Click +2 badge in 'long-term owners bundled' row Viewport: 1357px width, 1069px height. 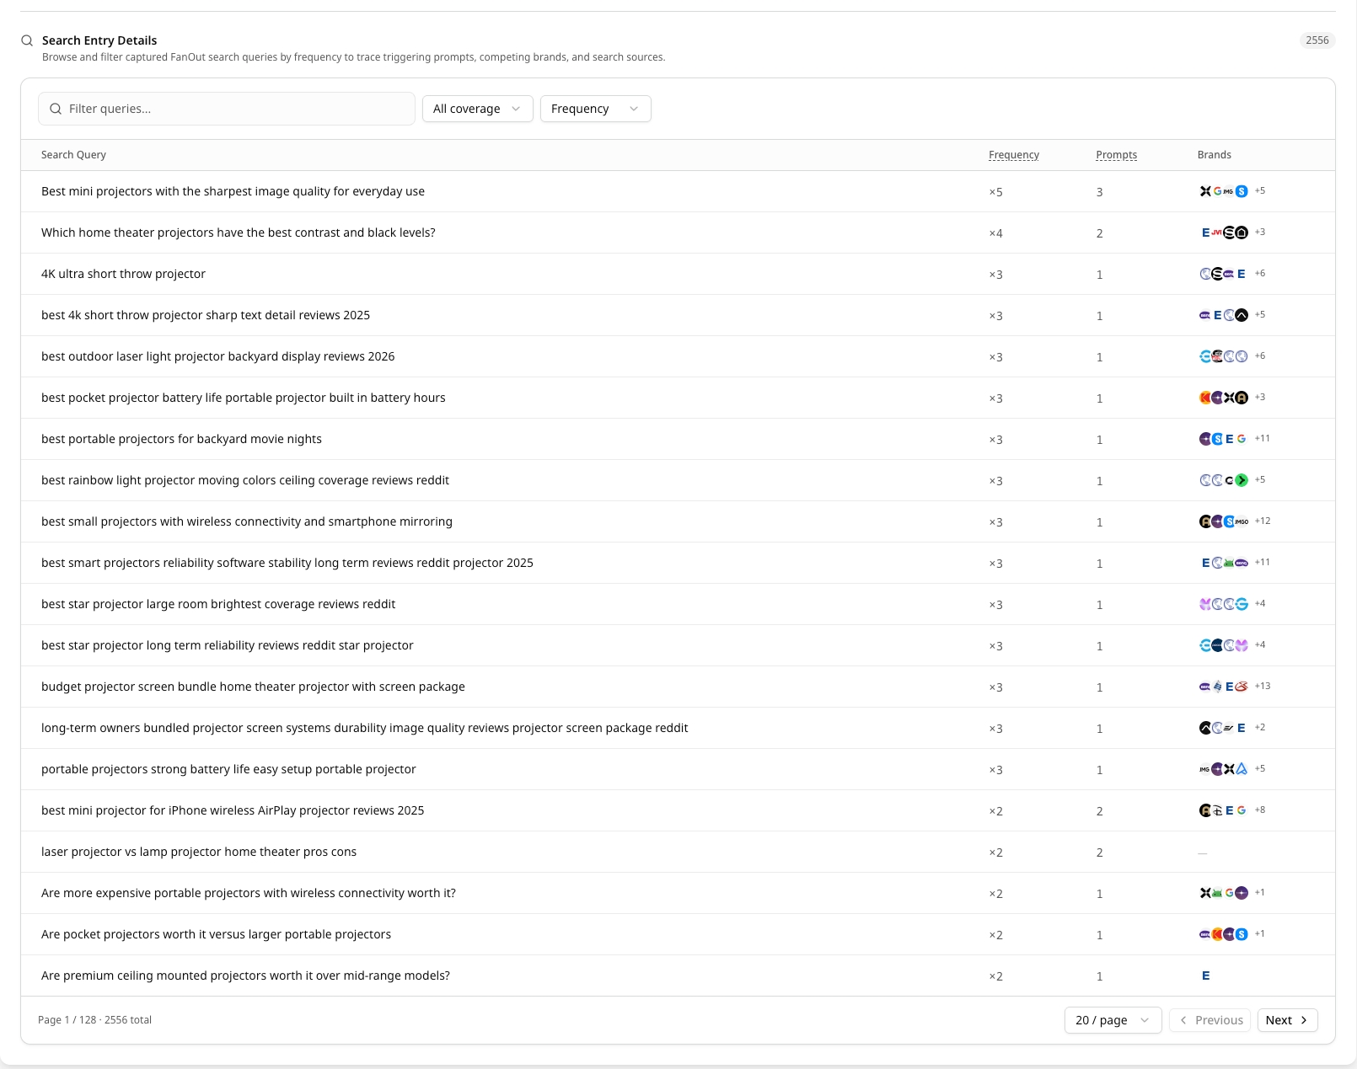coord(1259,728)
